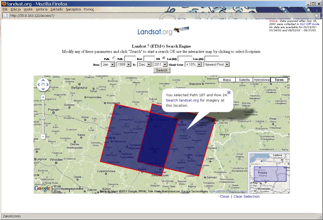Click the Clear Selection link
Viewport: 323px width, 220px height.
tap(247, 196)
